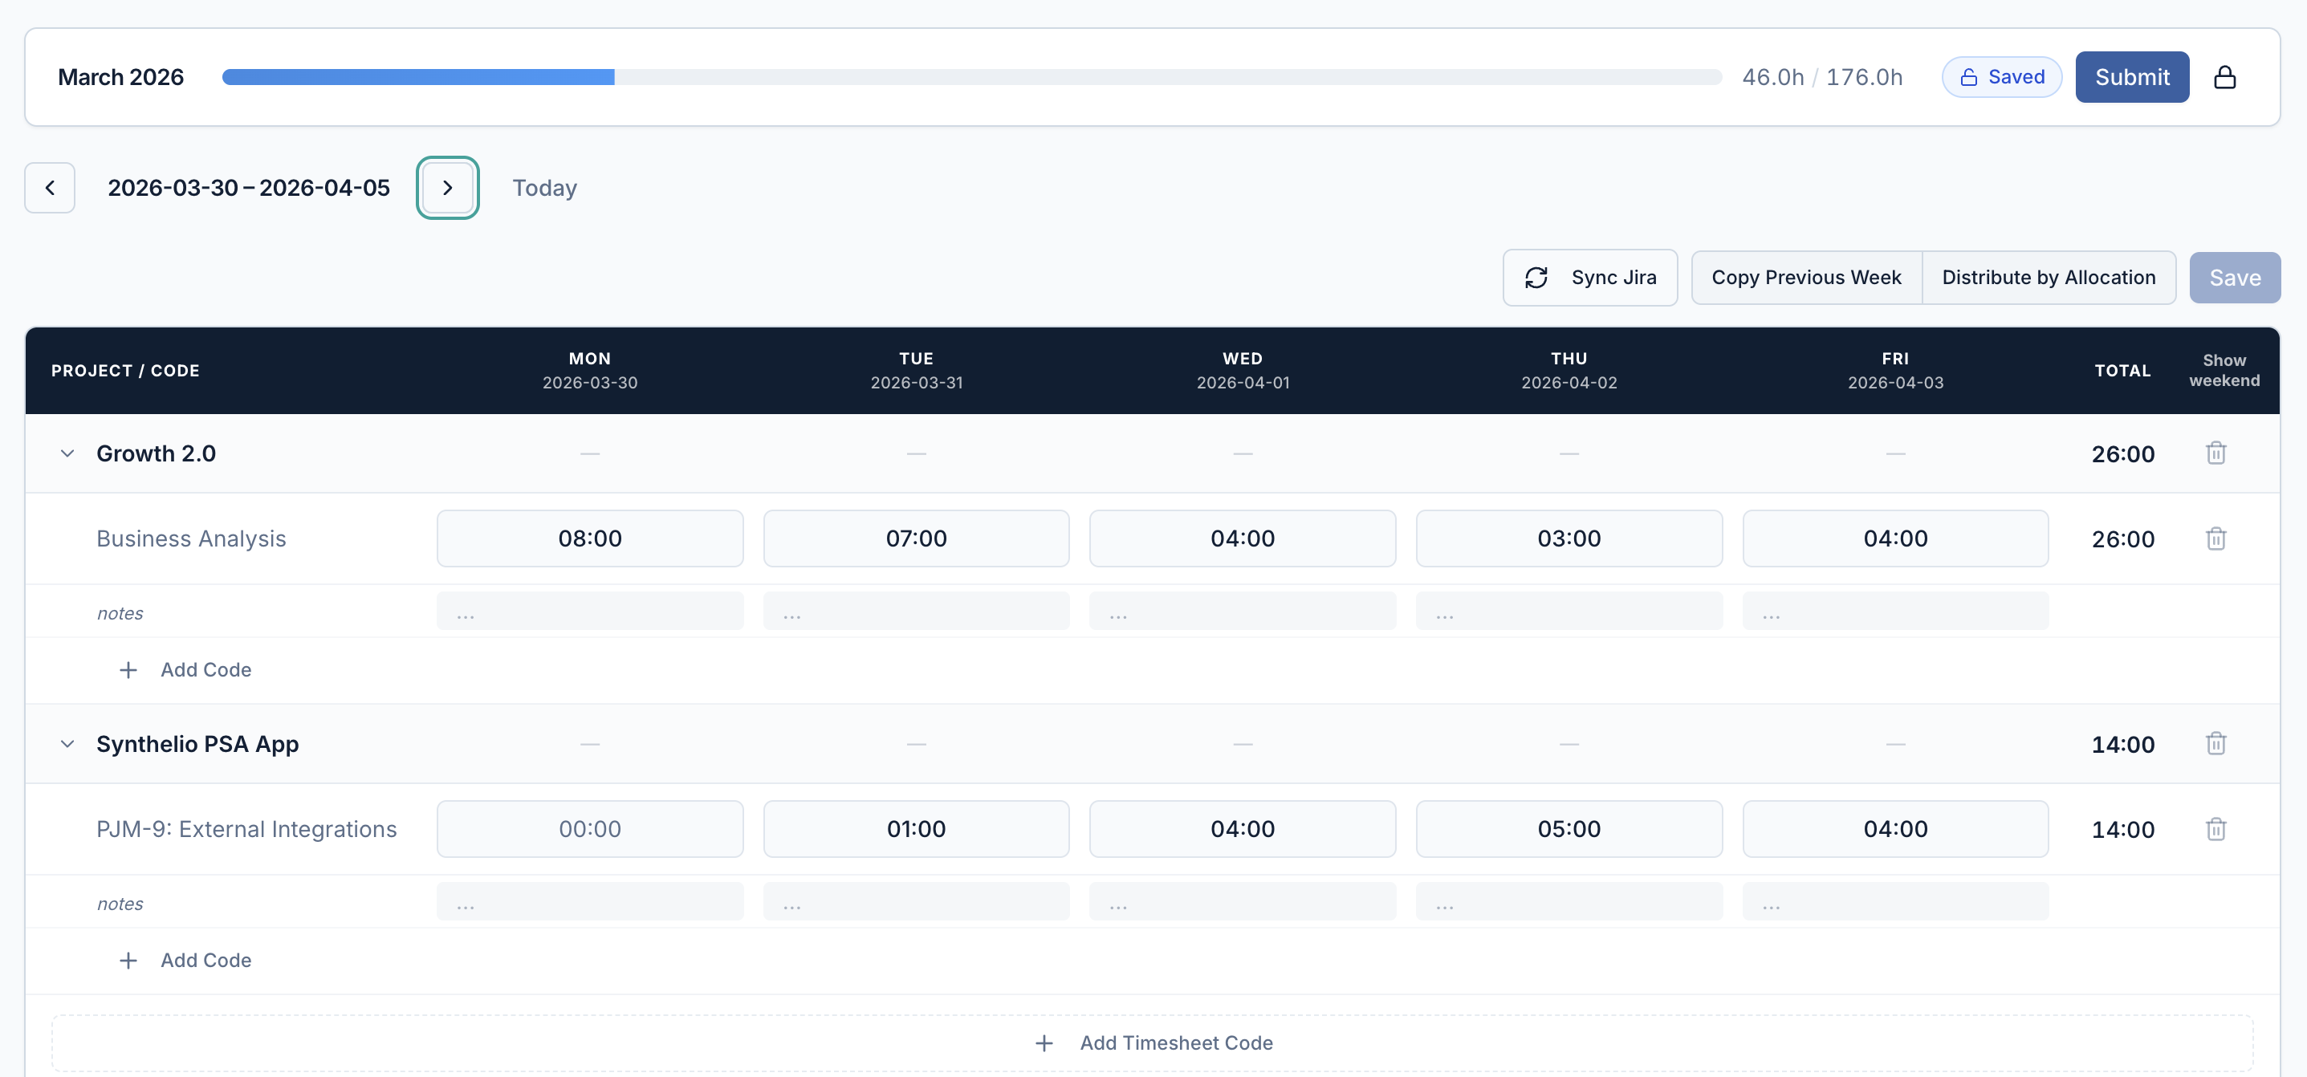Click the 2026-03-30 – 2026-04-05 date range
The image size is (2307, 1077).
tap(248, 187)
